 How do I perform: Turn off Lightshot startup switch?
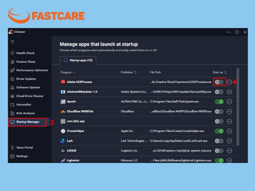coord(219,160)
